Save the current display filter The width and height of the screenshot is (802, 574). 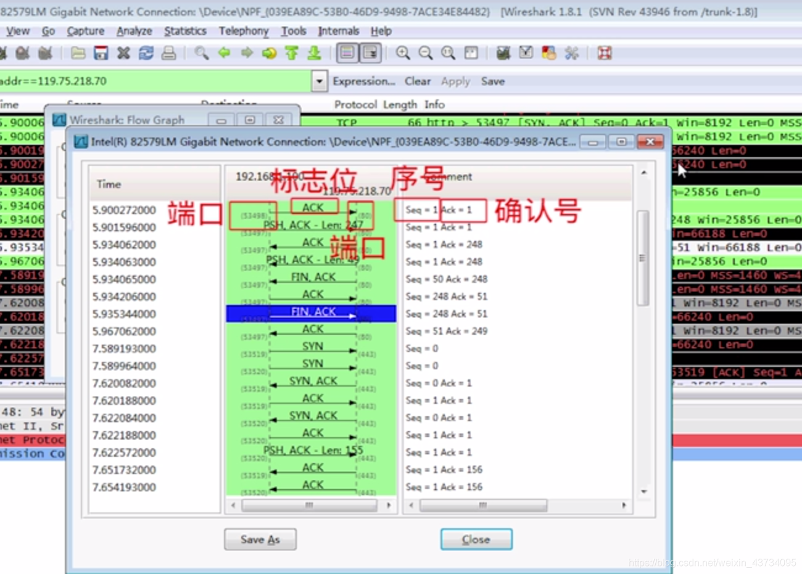(x=492, y=81)
